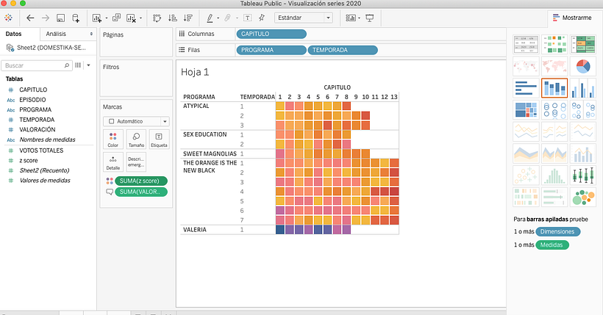Select the highlight table chart type
The width and height of the screenshot is (603, 315).
583,45
